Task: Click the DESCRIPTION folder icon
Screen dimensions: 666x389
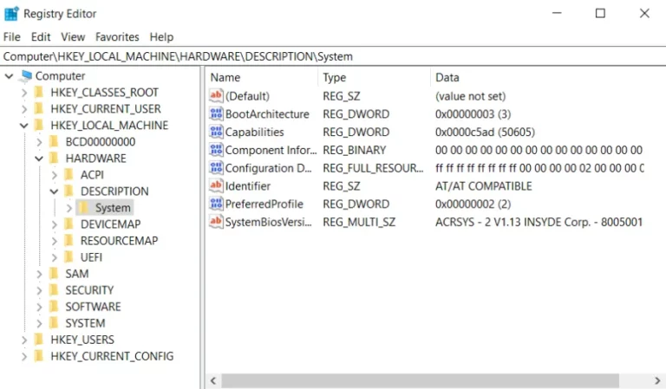Action: (x=69, y=191)
